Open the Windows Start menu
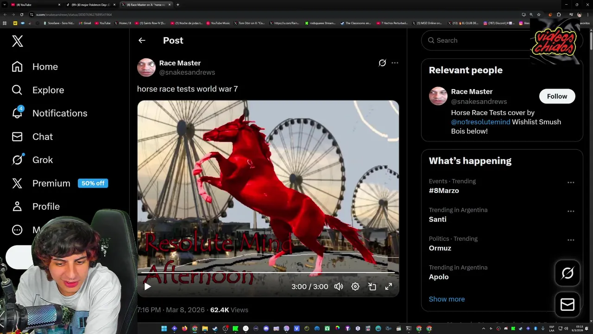 164,329
